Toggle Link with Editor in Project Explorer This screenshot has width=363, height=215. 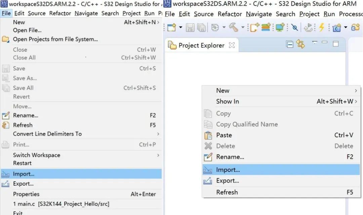300,44
